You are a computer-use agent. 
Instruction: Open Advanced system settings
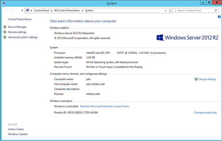[x=23, y=37]
